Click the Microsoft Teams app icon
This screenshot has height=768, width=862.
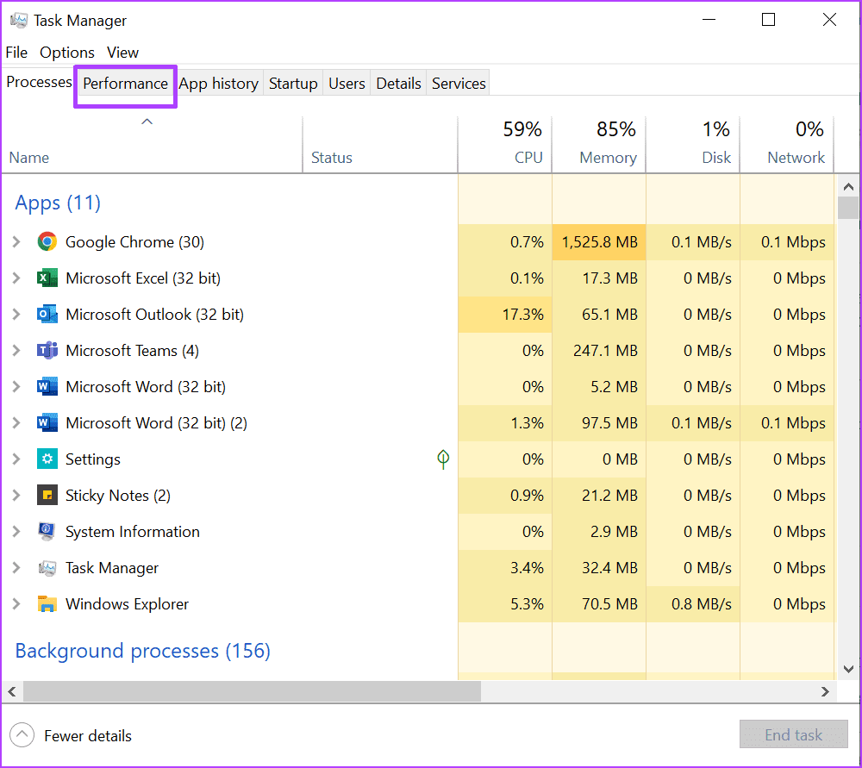tap(47, 351)
